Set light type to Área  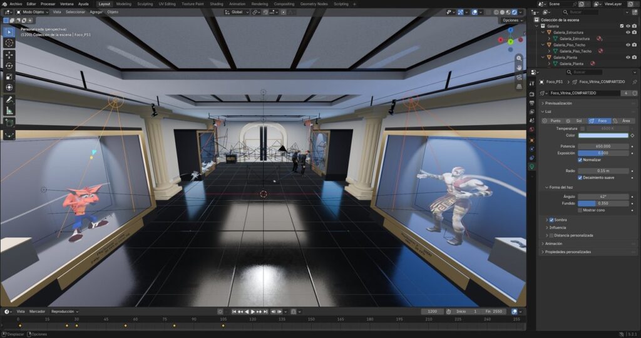pos(622,121)
